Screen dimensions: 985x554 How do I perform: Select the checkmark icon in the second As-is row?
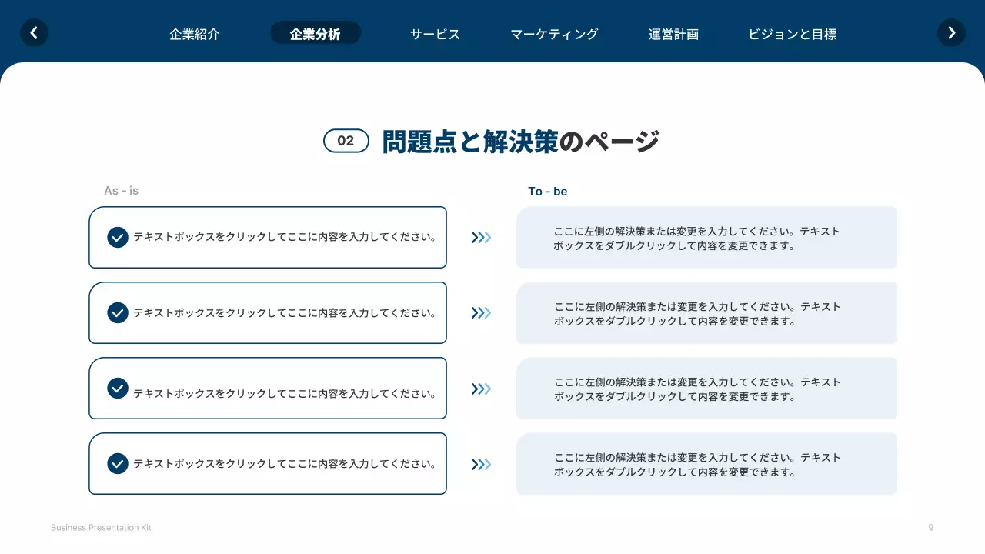[x=118, y=313]
